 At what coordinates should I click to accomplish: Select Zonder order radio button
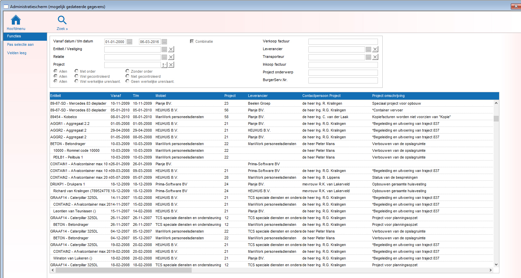tap(127, 71)
